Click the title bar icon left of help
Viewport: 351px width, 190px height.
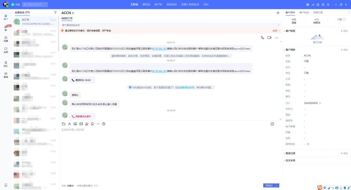[x=318, y=4]
